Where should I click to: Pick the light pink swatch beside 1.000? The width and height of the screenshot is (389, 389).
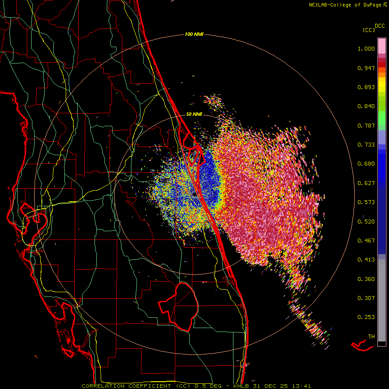click(x=382, y=46)
